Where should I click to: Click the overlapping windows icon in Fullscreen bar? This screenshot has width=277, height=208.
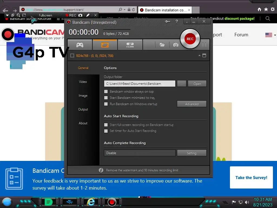pos(12,15)
